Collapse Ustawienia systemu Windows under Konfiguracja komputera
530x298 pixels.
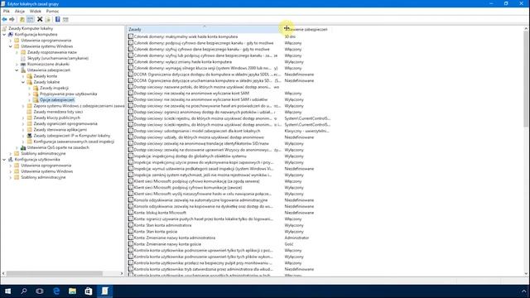11,46
